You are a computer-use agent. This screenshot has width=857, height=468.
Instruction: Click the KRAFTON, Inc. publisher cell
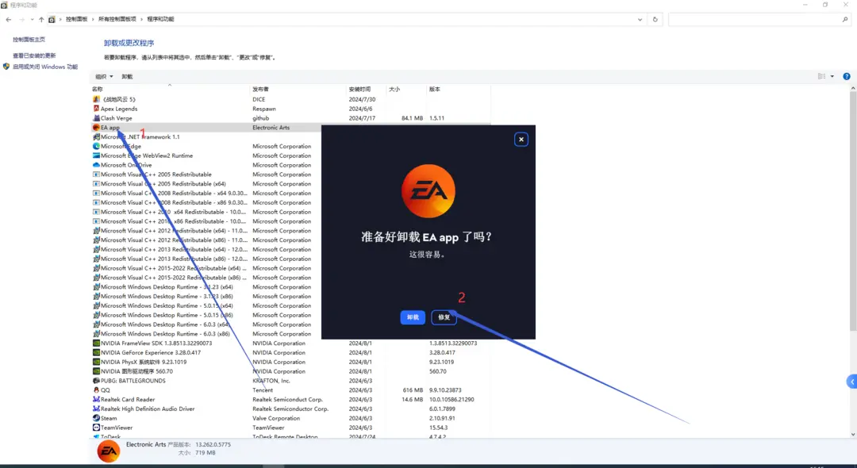click(x=271, y=381)
